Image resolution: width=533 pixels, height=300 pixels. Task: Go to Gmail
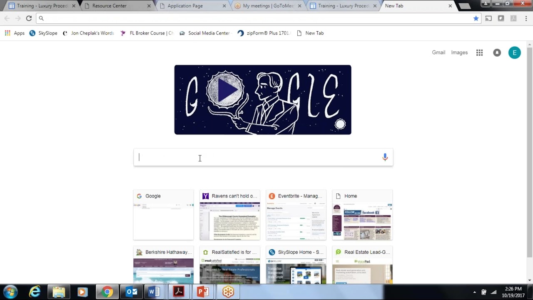(x=438, y=52)
